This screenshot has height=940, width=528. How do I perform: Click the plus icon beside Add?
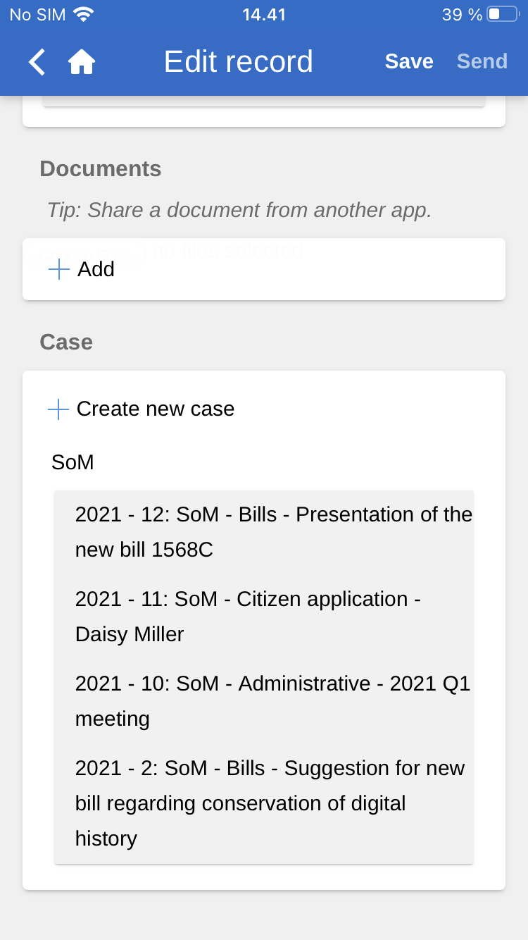pos(59,269)
